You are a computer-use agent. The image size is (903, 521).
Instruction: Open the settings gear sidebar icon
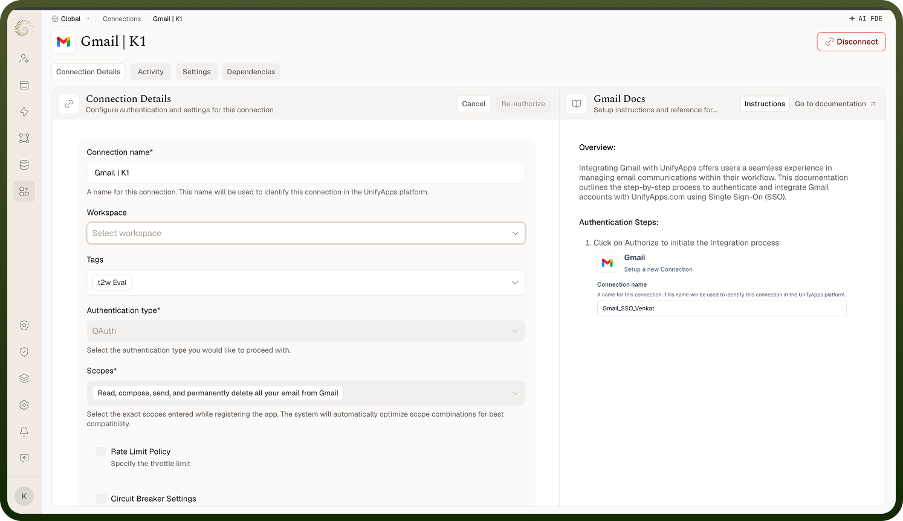24,405
